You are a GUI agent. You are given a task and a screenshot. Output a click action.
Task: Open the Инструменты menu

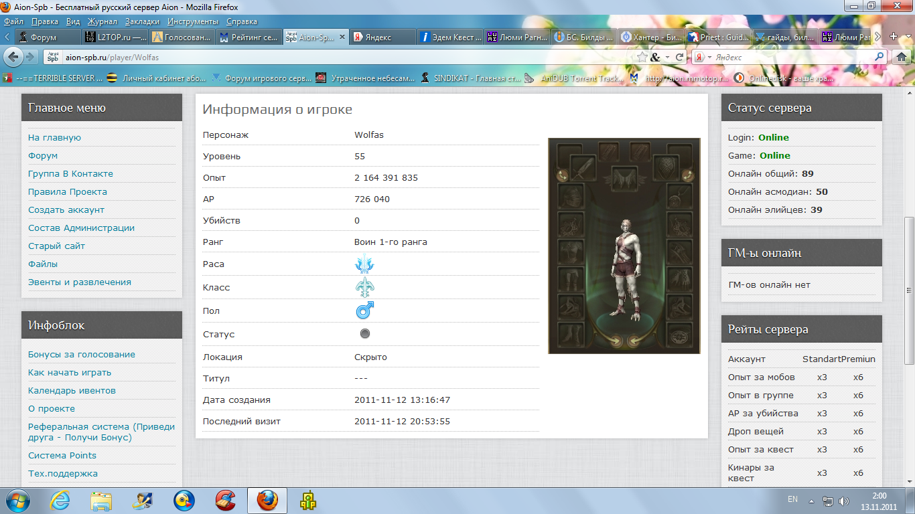tap(193, 21)
